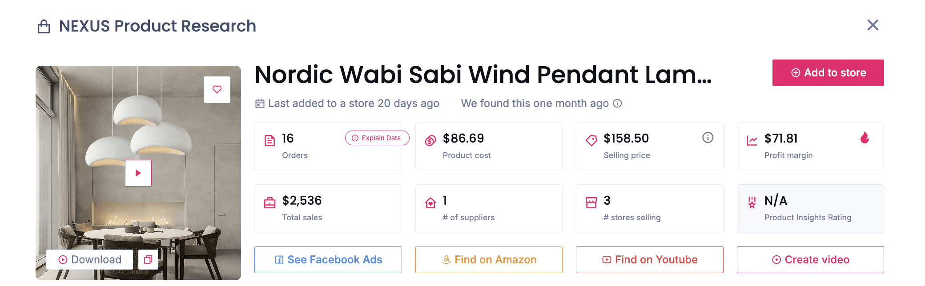
Task: Add this product to store
Action: tap(828, 73)
